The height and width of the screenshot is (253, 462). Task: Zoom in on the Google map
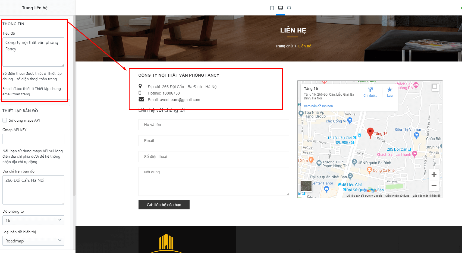coord(434,175)
